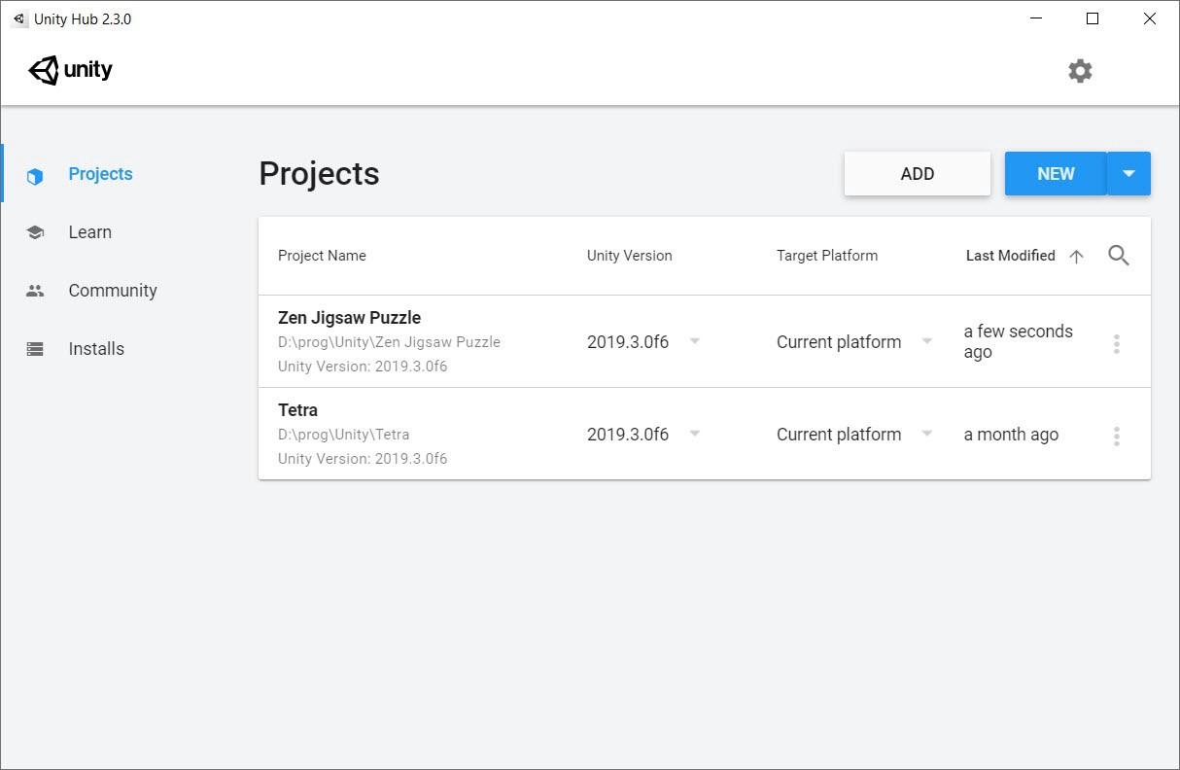Click the Learn graduation cap icon
1180x770 pixels.
[36, 233]
